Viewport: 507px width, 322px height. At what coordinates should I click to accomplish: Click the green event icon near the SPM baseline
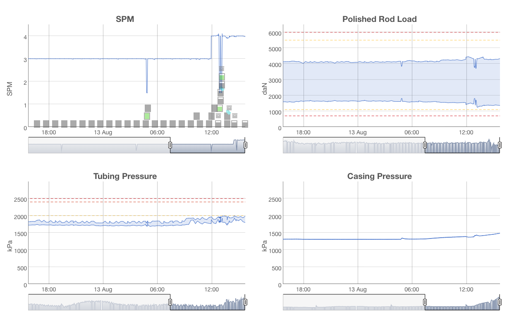(x=147, y=117)
